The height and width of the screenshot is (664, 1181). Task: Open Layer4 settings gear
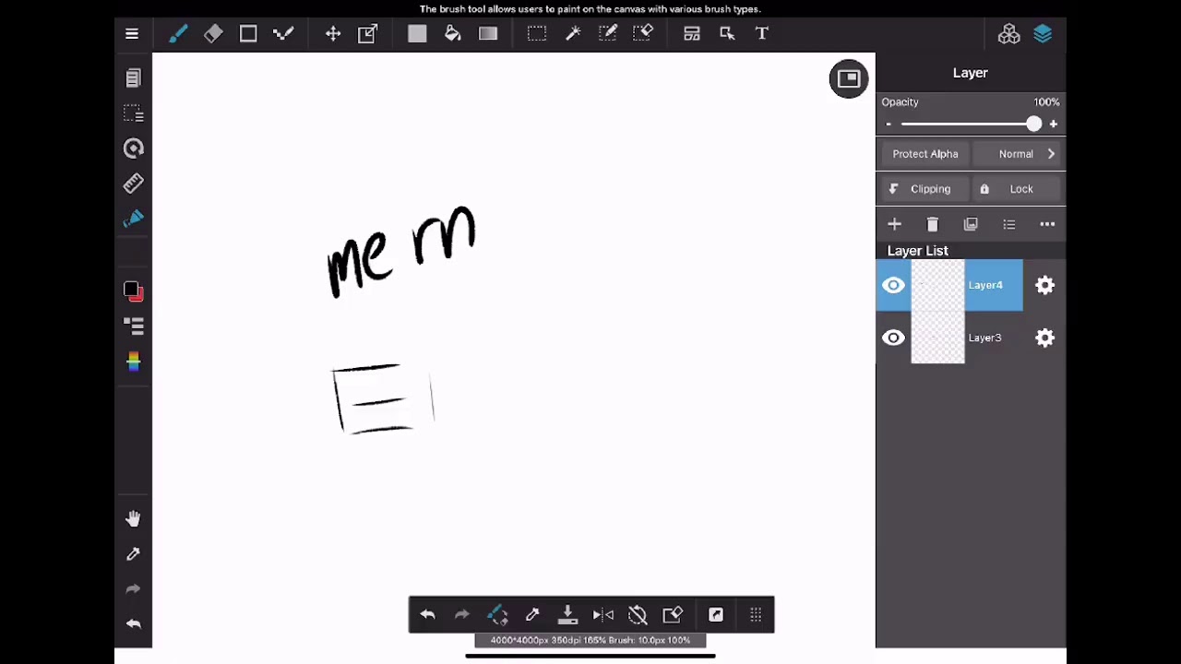[x=1044, y=285]
